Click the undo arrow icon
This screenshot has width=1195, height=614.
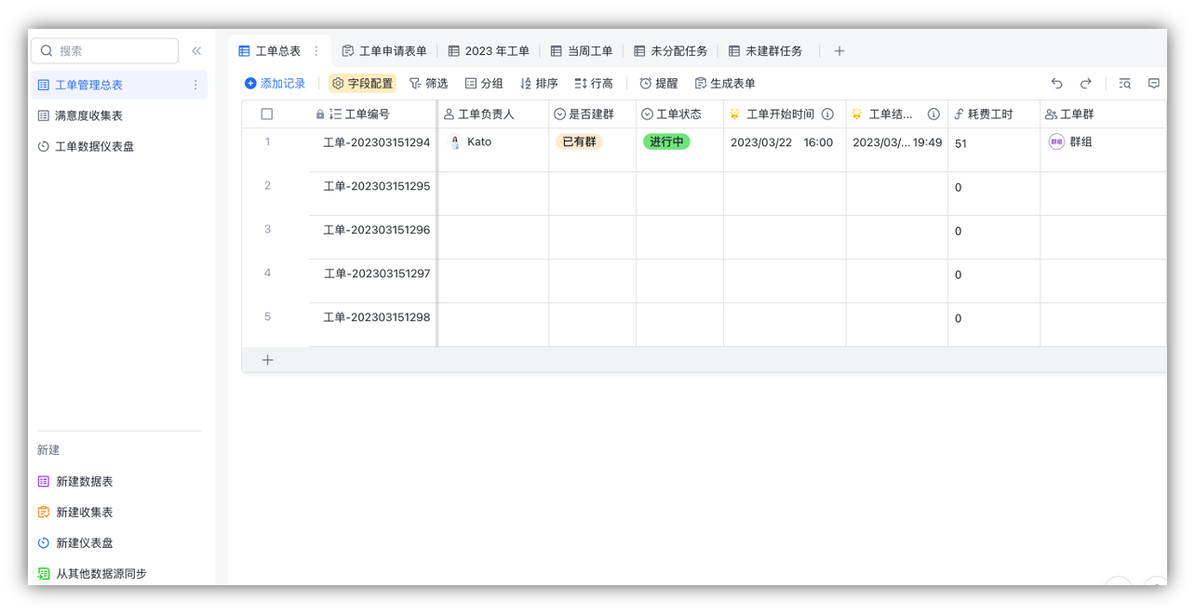tap(1056, 84)
